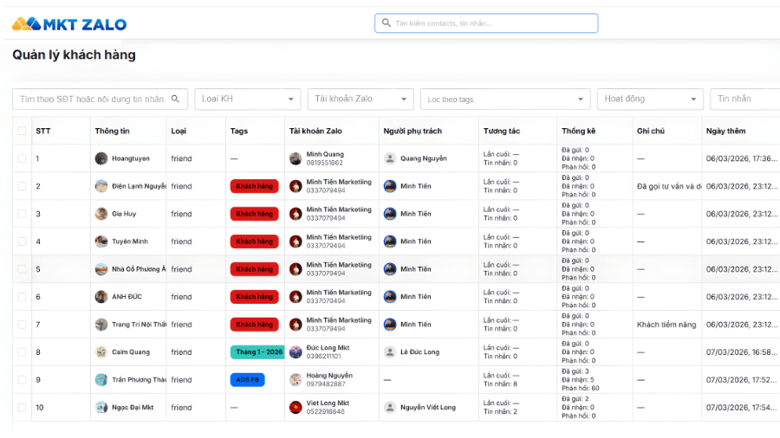Image resolution: width=780 pixels, height=438 pixels.
Task: Tick checkbox for row 8 Calm Quang
Action: coord(22,352)
